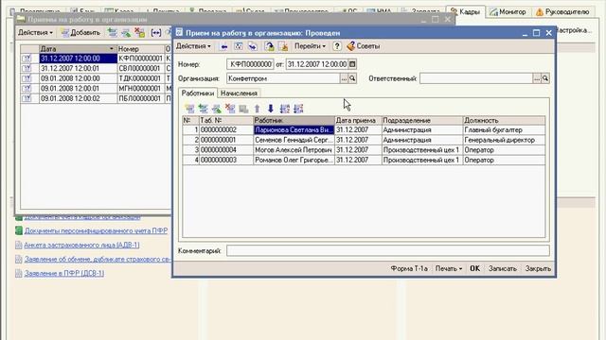The image size is (606, 340).
Task: Open the Монитор top tab
Action: [508, 12]
